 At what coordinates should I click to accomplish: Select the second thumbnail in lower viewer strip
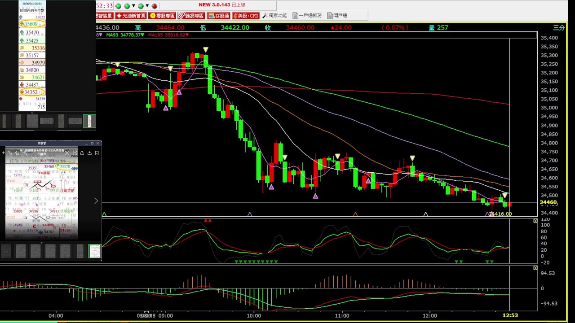tap(21, 251)
